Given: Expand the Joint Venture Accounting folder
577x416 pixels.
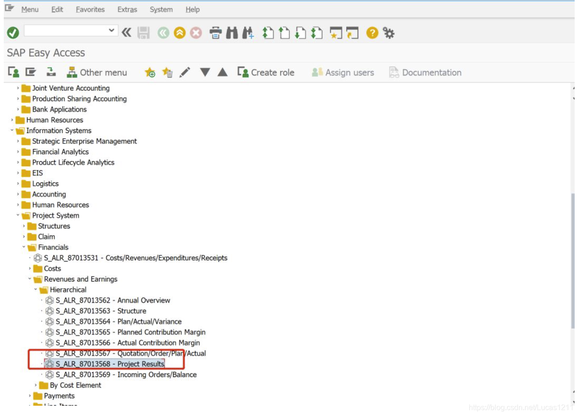Looking at the screenshot, I should (x=18, y=88).
